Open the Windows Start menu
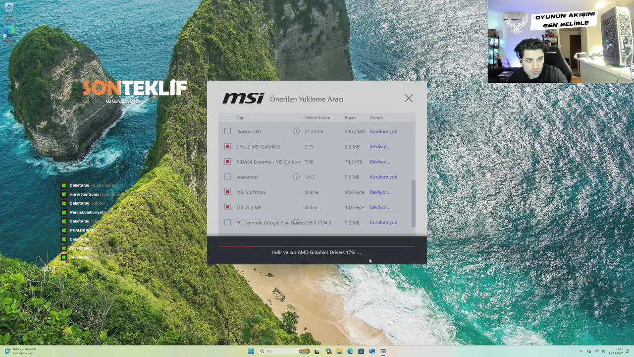Image resolution: width=634 pixels, height=357 pixels. (x=251, y=351)
